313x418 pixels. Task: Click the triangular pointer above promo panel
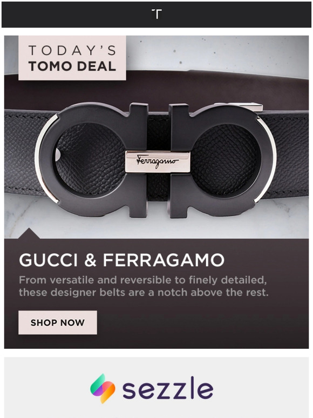tap(29, 233)
